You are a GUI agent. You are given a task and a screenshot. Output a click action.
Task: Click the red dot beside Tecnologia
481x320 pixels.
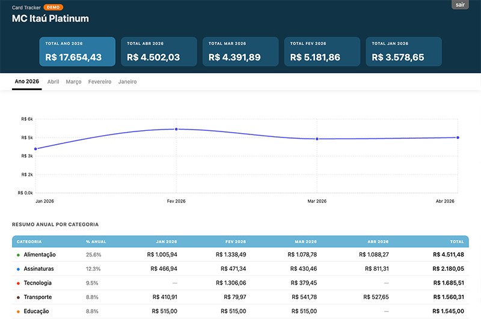tap(18, 283)
